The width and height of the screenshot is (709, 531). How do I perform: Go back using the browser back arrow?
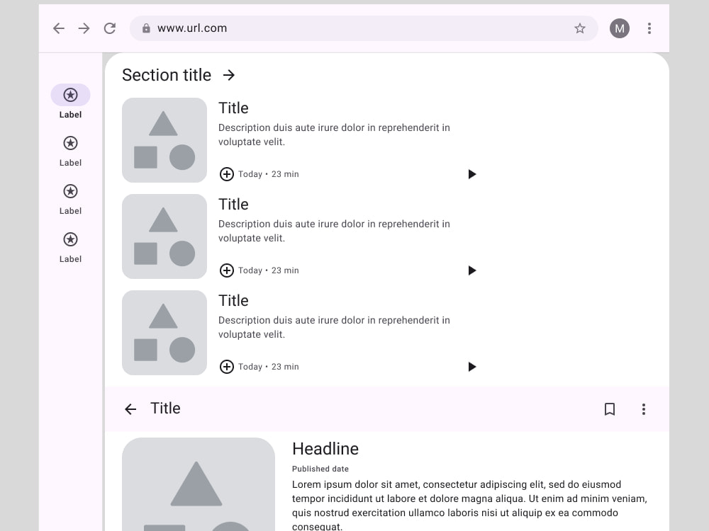pyautogui.click(x=59, y=28)
